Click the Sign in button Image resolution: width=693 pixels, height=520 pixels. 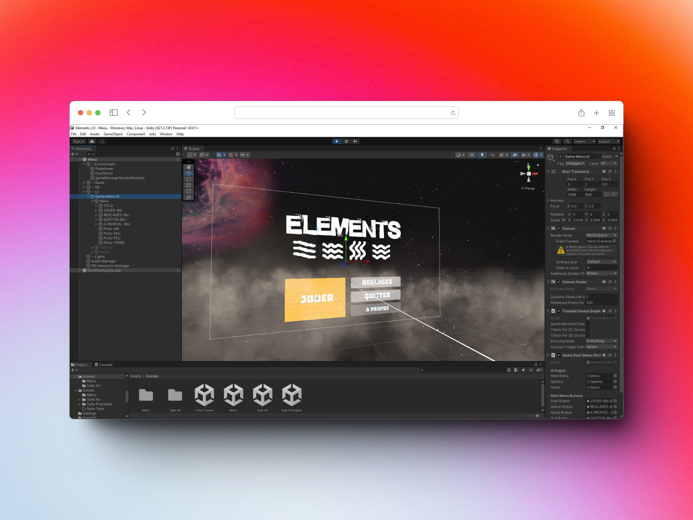pyautogui.click(x=78, y=141)
